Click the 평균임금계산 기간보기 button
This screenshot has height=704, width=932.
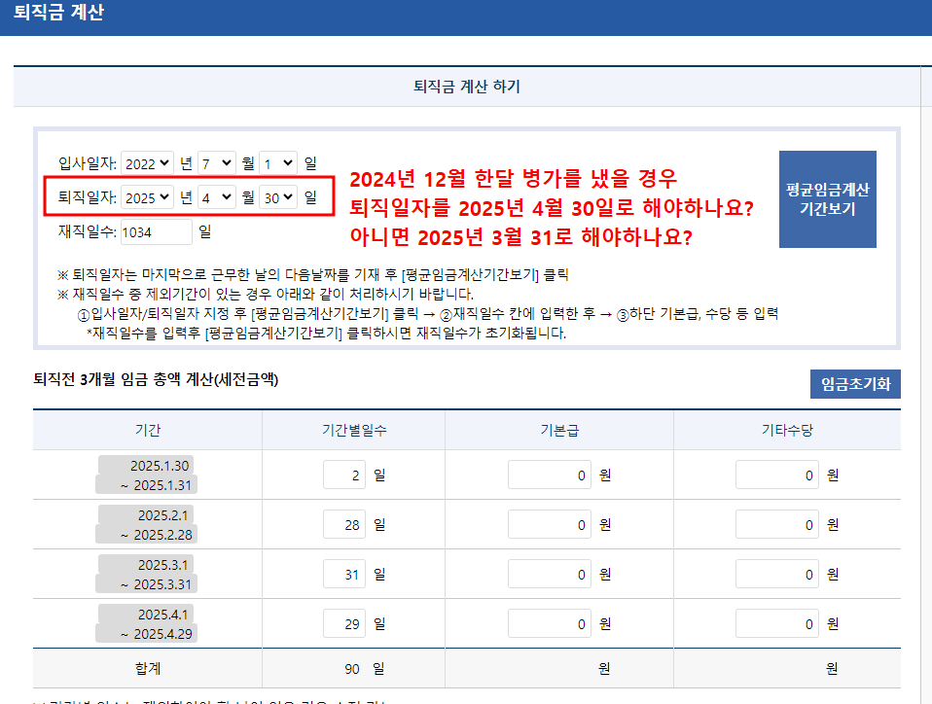point(827,199)
